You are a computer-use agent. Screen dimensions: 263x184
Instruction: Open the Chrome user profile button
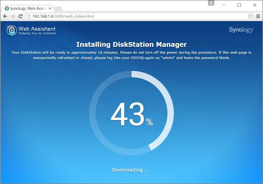[x=211, y=3]
